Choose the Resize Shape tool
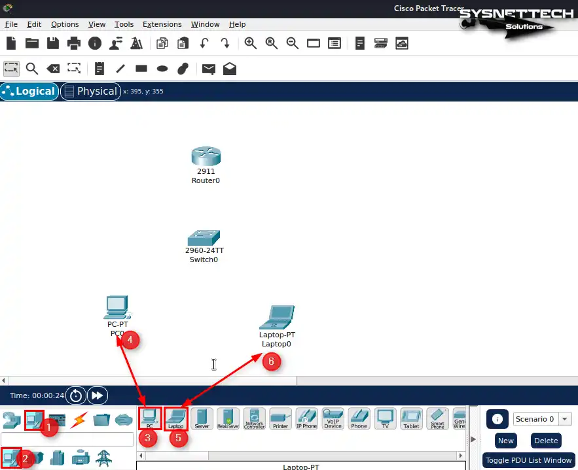578x470 pixels. coord(74,69)
